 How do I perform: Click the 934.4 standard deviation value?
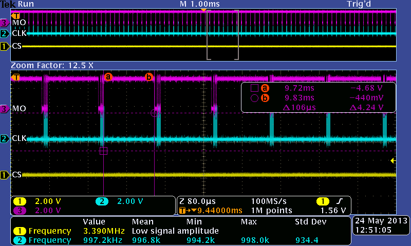(x=307, y=240)
